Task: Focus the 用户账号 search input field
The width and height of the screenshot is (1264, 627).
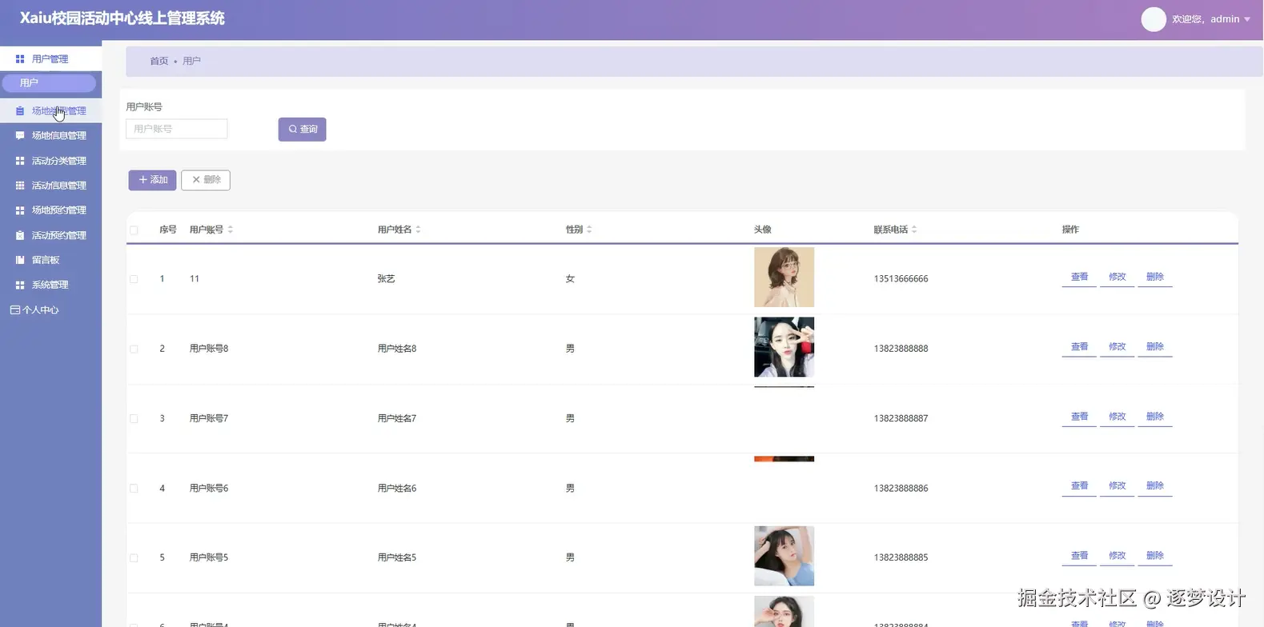Action: 177,129
